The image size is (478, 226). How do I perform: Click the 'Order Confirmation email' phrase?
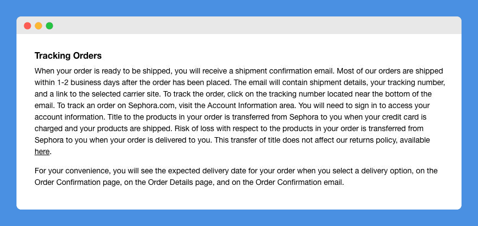(299, 183)
